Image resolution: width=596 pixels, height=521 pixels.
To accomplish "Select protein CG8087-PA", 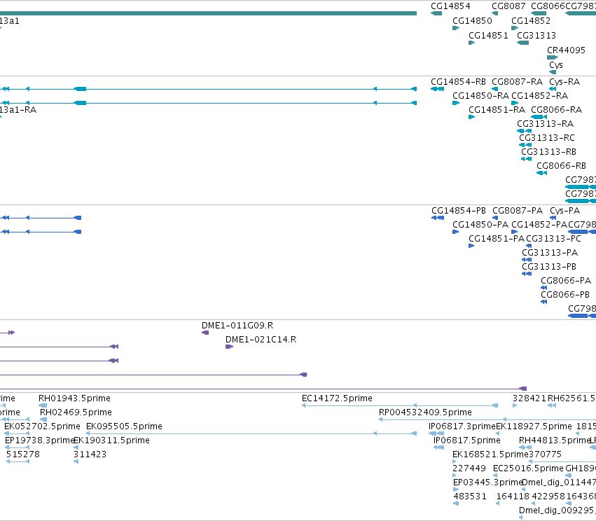I will pyautogui.click(x=518, y=211).
